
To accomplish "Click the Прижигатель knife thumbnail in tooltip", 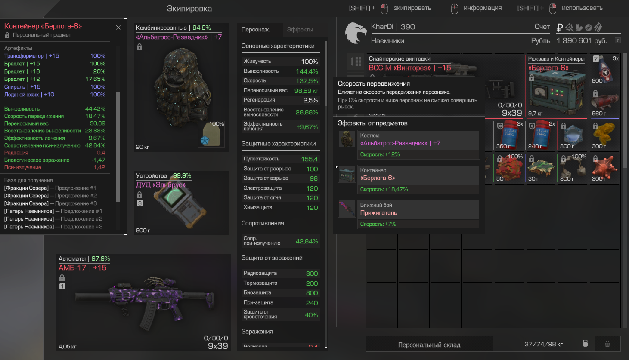I will [347, 209].
